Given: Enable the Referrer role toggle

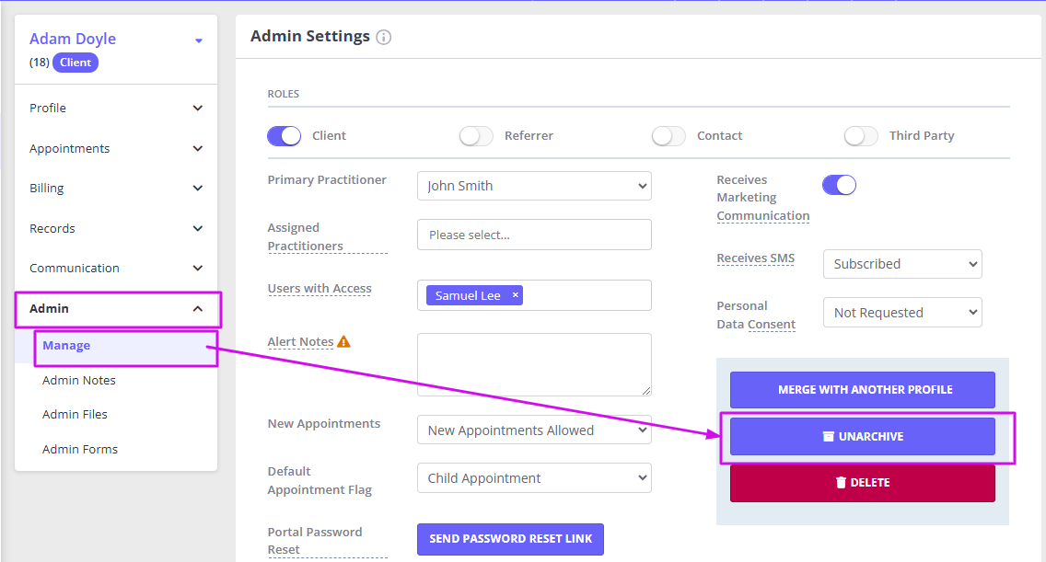Looking at the screenshot, I should pyautogui.click(x=476, y=135).
